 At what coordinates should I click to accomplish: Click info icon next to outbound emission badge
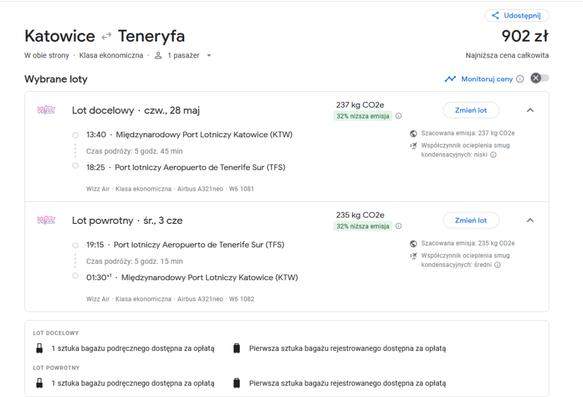pos(399,116)
